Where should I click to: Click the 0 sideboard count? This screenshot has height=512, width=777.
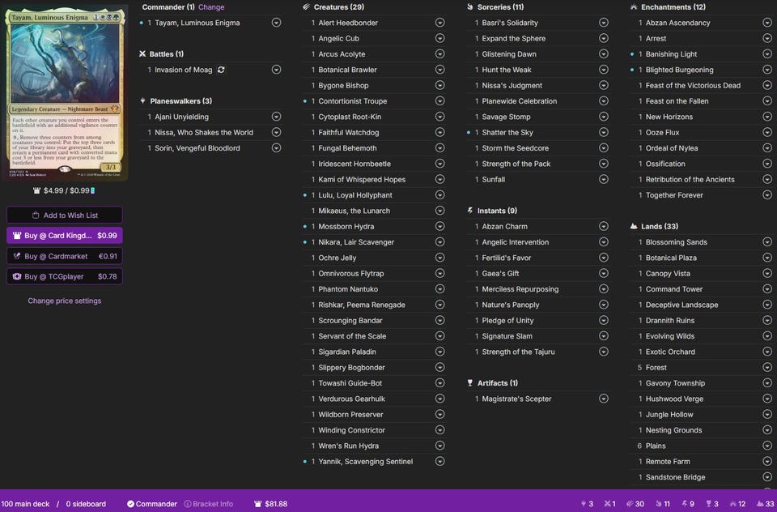pos(86,504)
